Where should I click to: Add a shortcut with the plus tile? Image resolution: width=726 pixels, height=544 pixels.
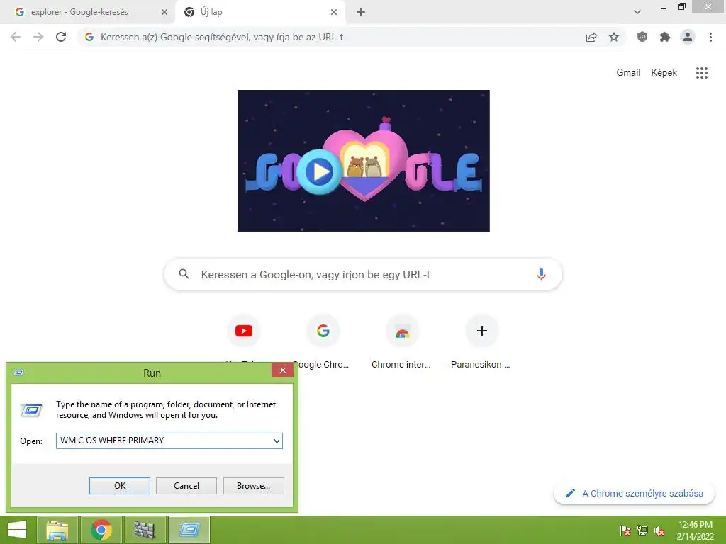point(481,331)
